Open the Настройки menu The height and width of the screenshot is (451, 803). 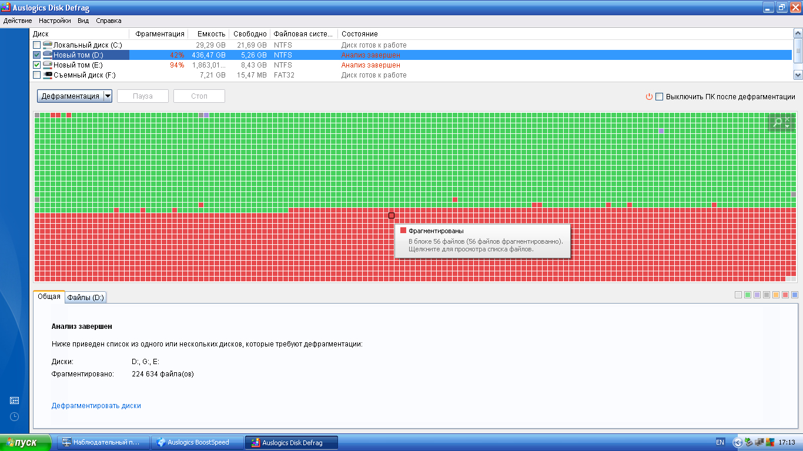[53, 21]
